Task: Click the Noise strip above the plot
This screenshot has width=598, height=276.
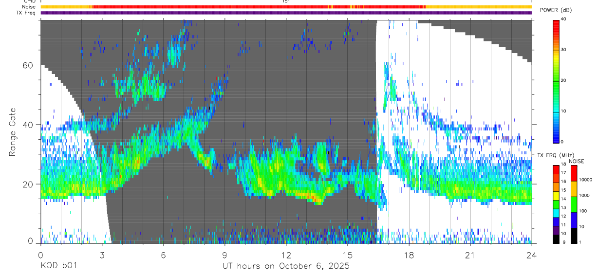Action: click(x=286, y=7)
